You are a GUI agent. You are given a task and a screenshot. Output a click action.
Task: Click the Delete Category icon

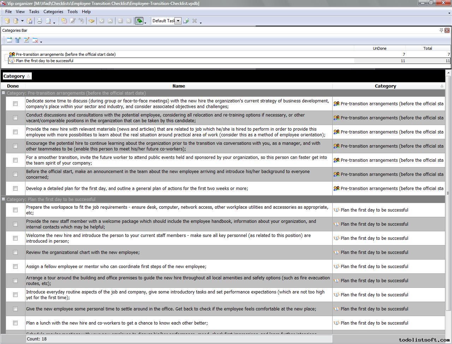[x=35, y=40]
